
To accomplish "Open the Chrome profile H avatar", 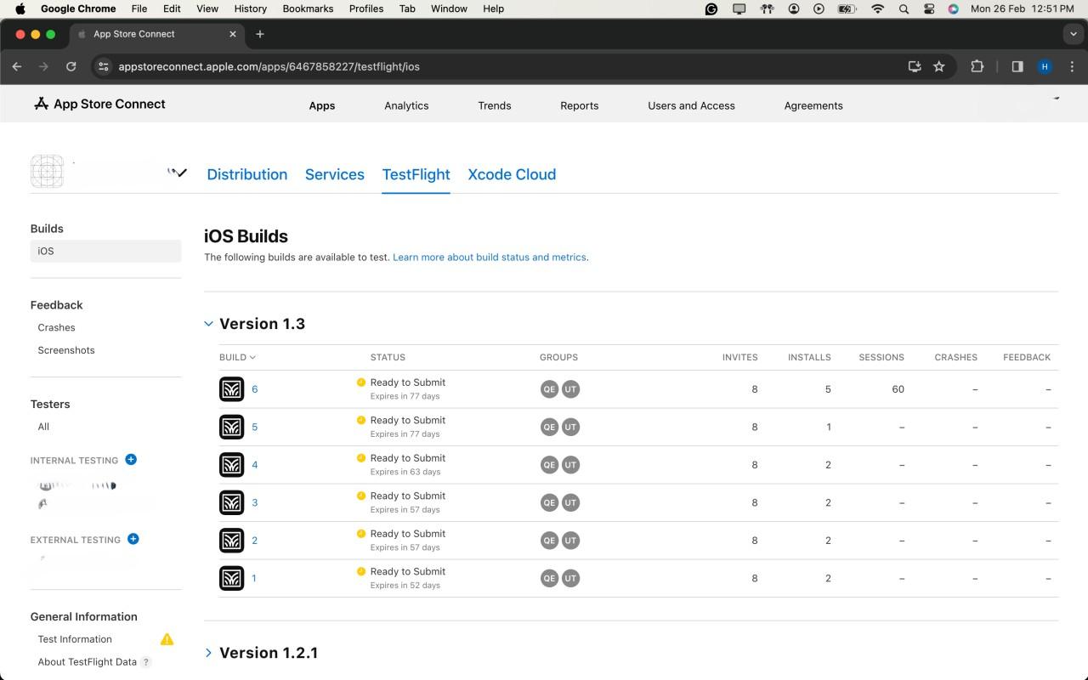I will click(1045, 66).
